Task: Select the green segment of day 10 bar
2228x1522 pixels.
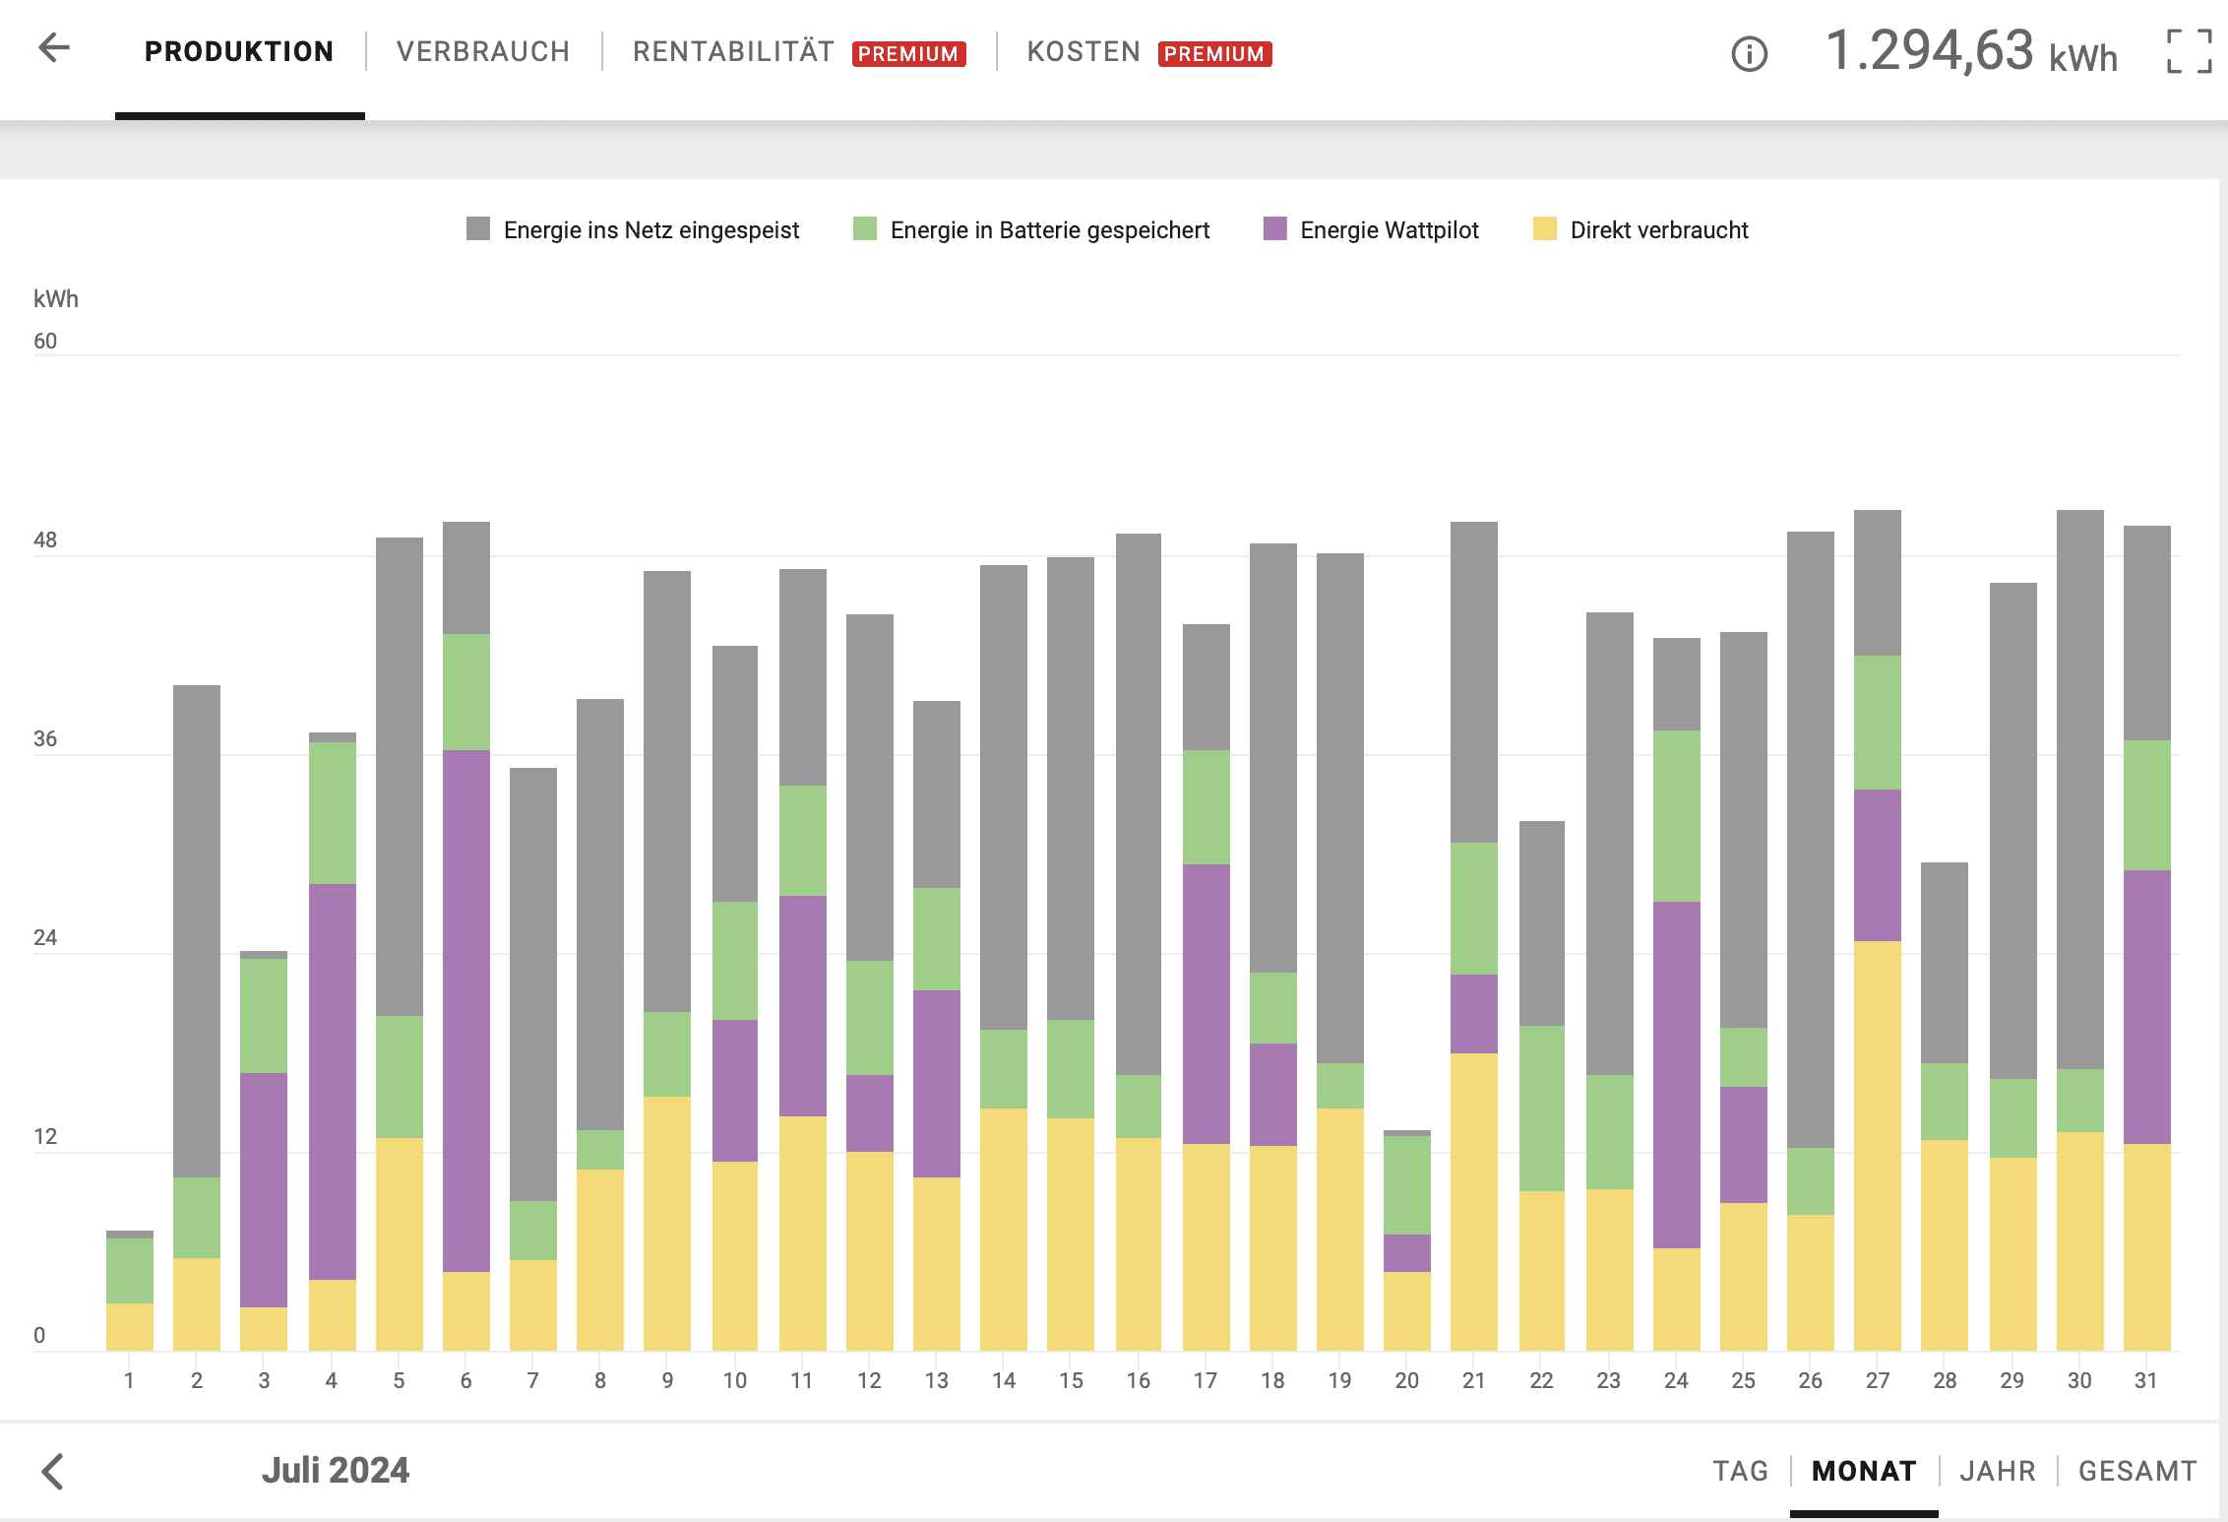Action: [735, 961]
